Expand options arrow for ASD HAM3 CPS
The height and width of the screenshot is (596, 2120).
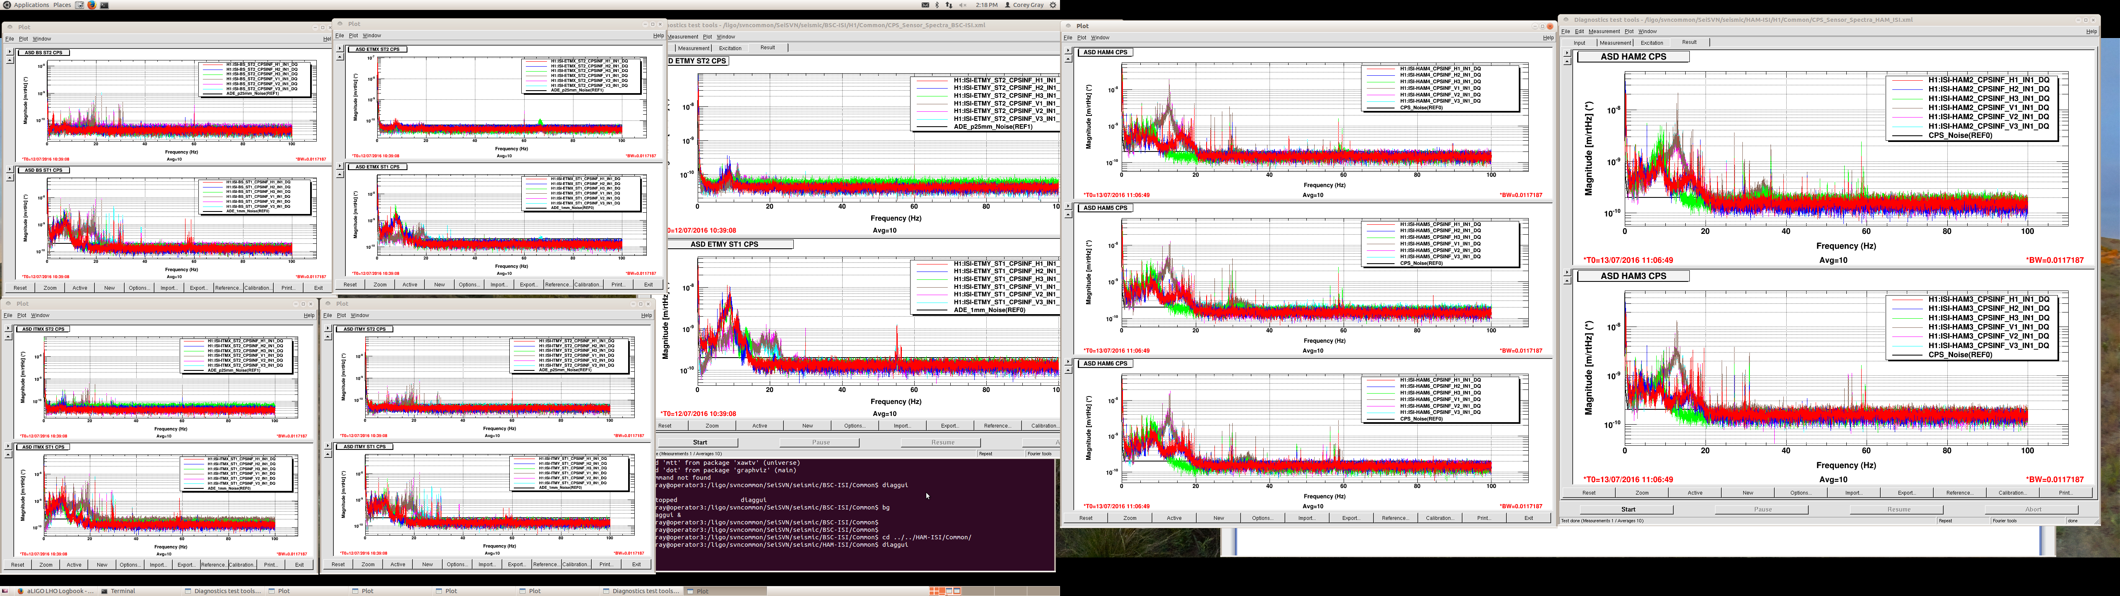point(1568,272)
